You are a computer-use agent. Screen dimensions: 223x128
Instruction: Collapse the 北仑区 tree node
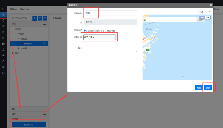point(18,39)
